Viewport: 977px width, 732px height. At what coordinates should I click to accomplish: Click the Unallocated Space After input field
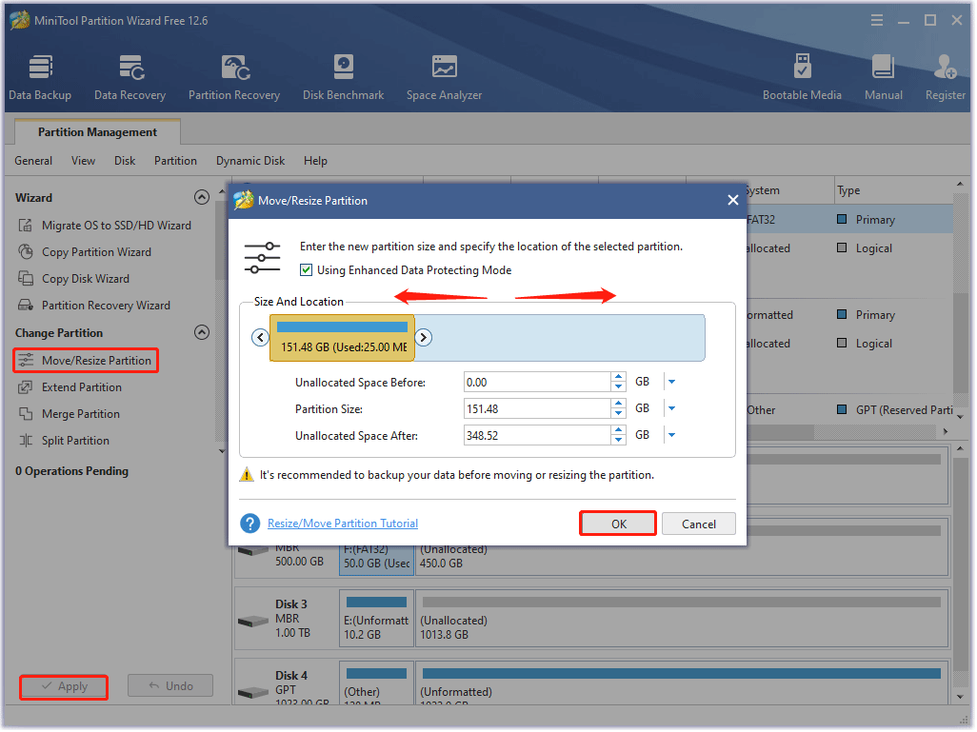(538, 436)
